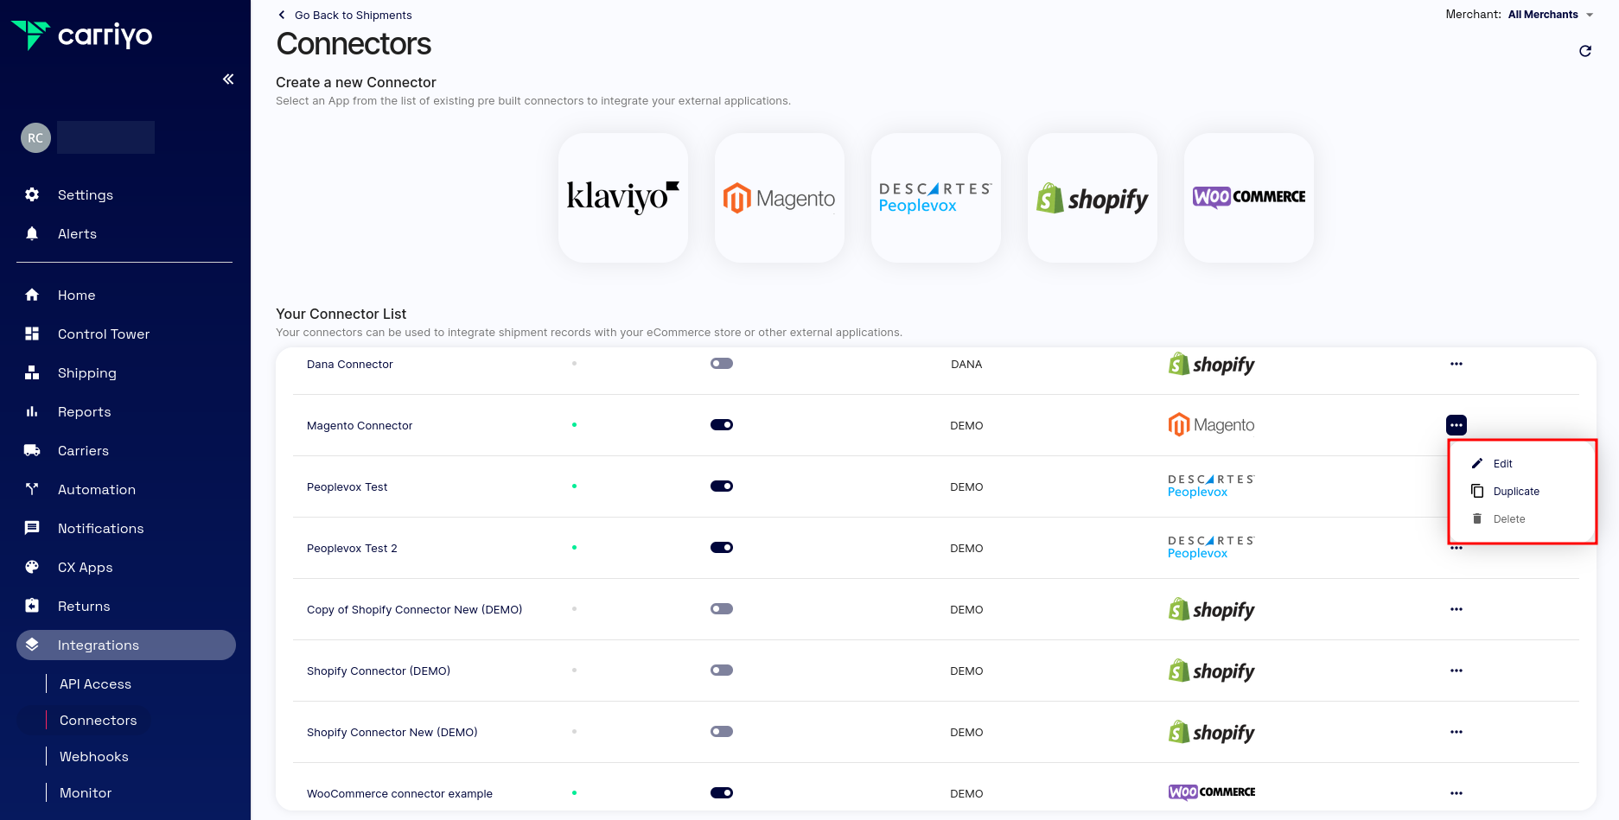This screenshot has width=1619, height=820.
Task: Click the DANA merchant cell
Action: (x=966, y=365)
